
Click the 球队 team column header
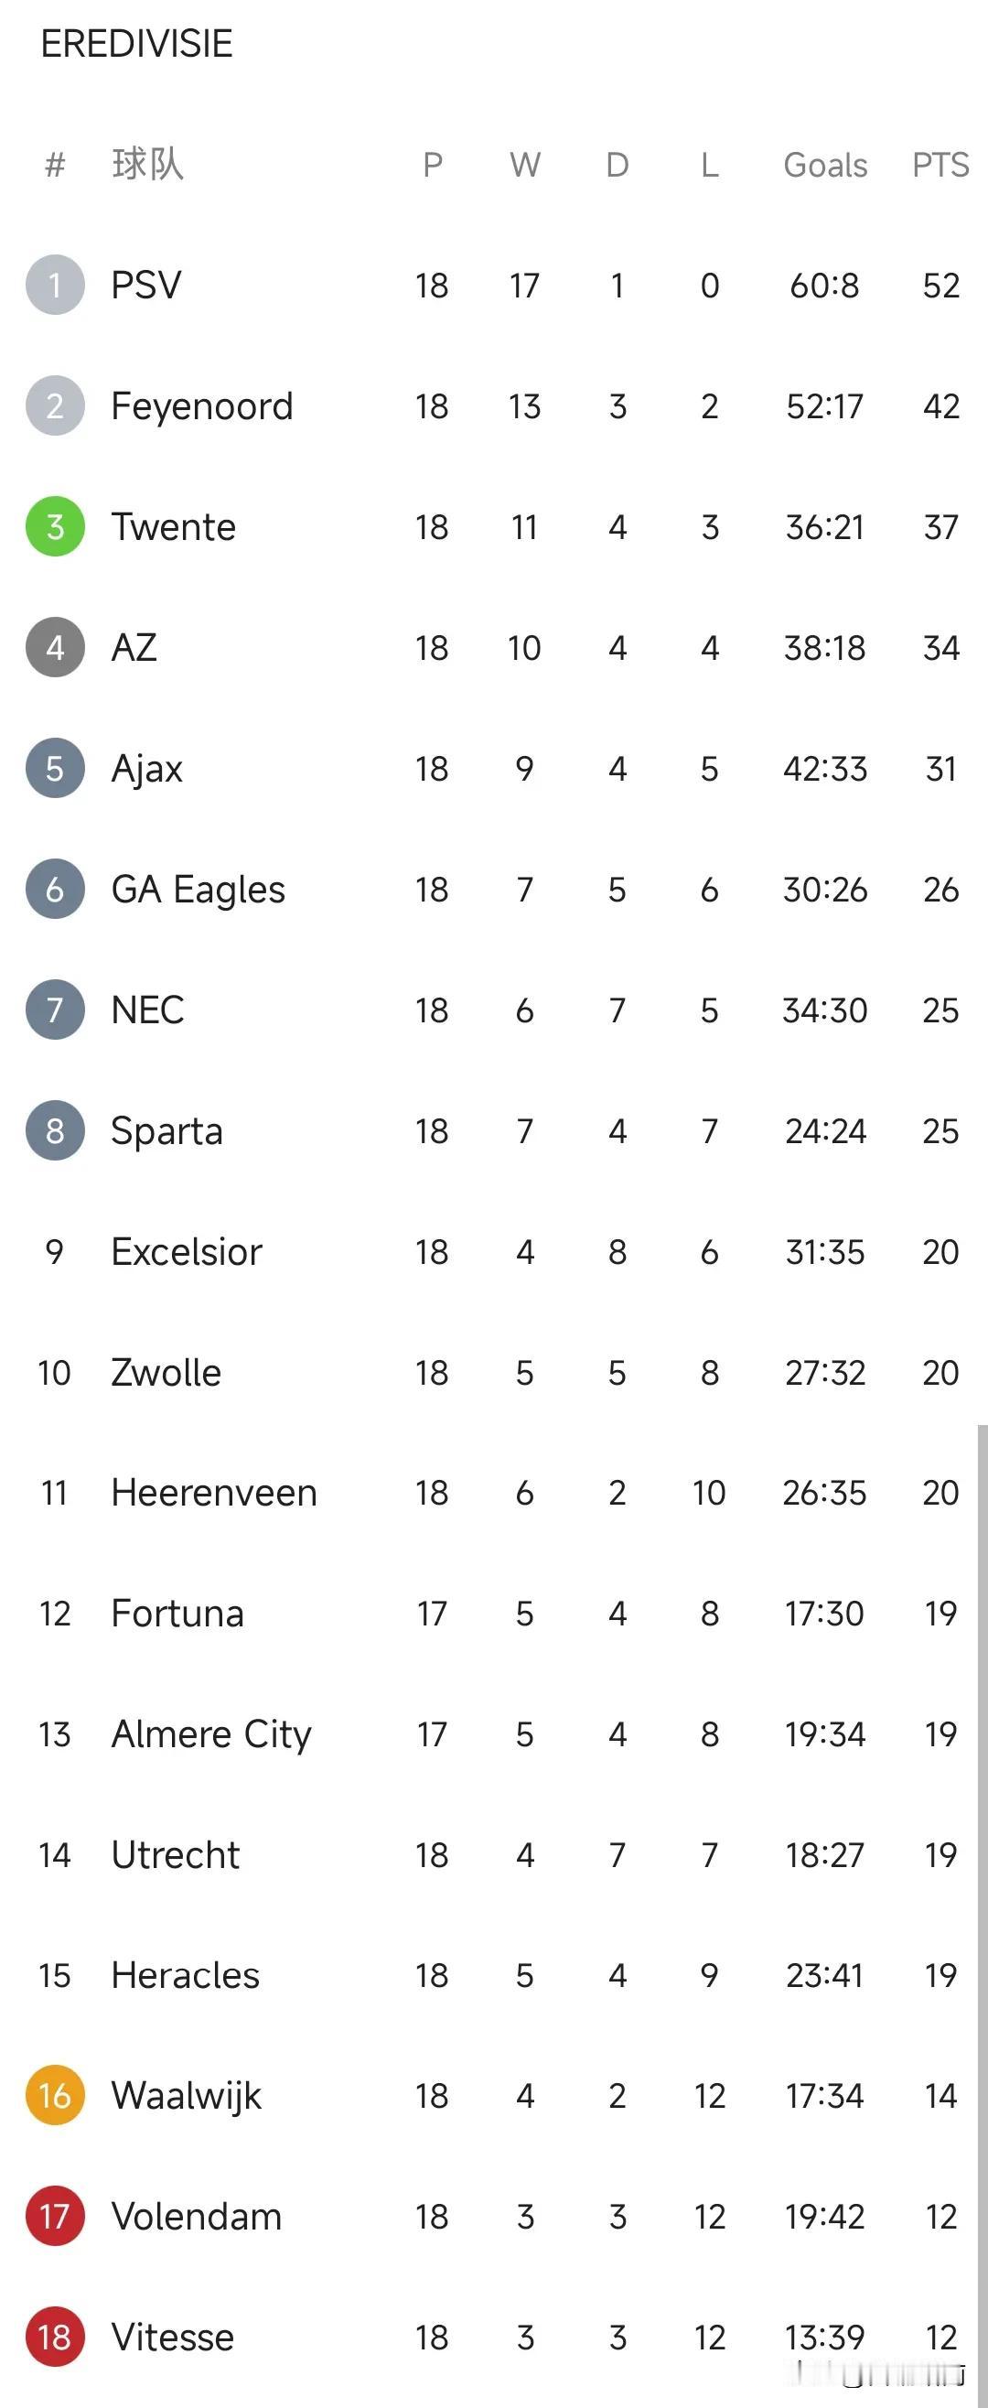point(147,164)
